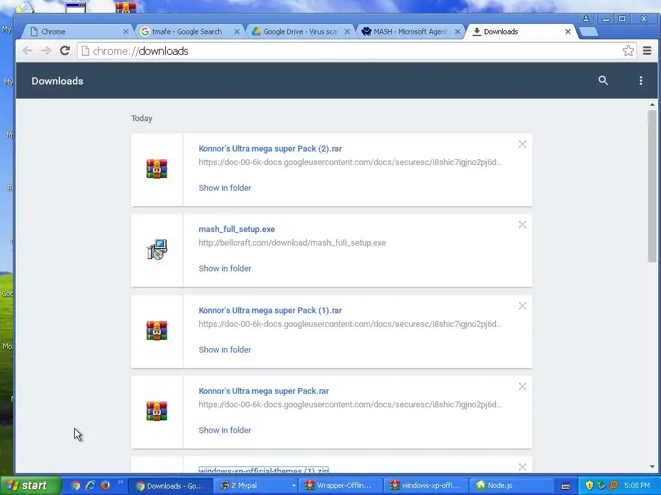
Task: Switch to tmafe - Google Search tab
Action: (188, 32)
